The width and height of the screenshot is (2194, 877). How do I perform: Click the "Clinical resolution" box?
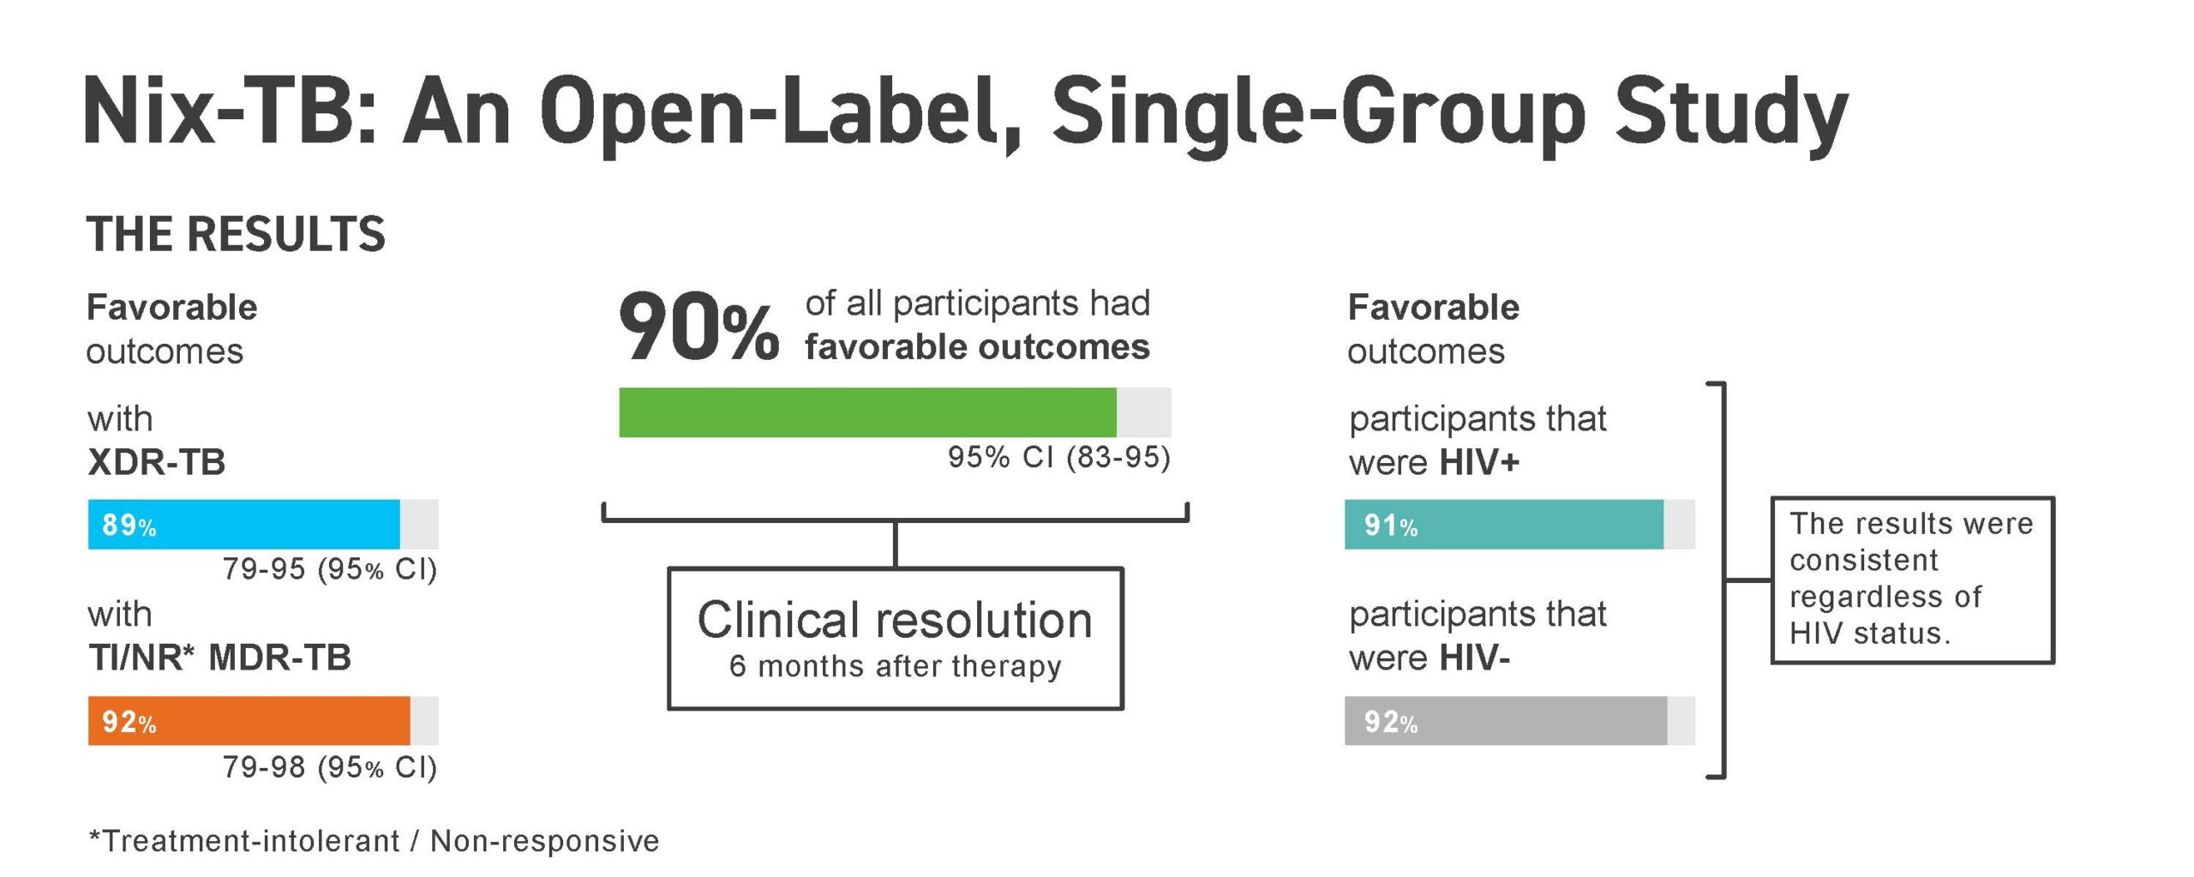(x=895, y=638)
